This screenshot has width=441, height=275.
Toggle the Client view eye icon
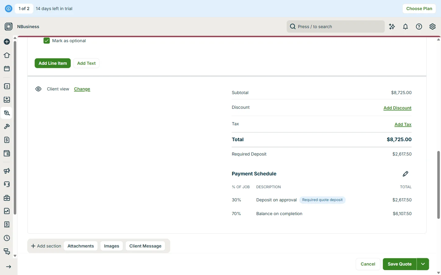[x=38, y=89]
